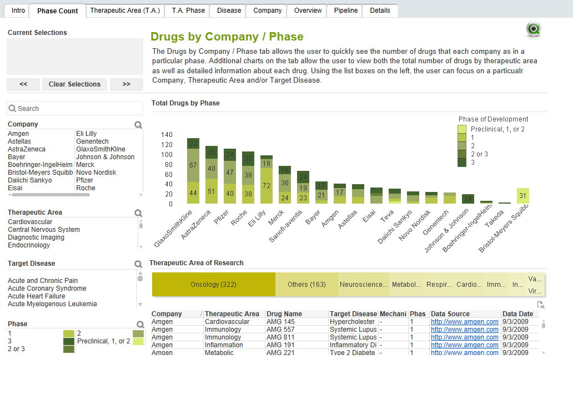Viewport: 573px width, 395px height.
Task: Click the Bristol-Meyers Squibb bar labeled 31
Action: (523, 196)
